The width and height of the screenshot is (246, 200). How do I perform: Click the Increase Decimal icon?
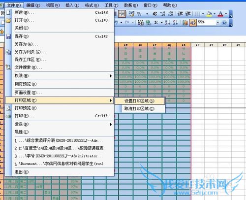click(x=162, y=14)
